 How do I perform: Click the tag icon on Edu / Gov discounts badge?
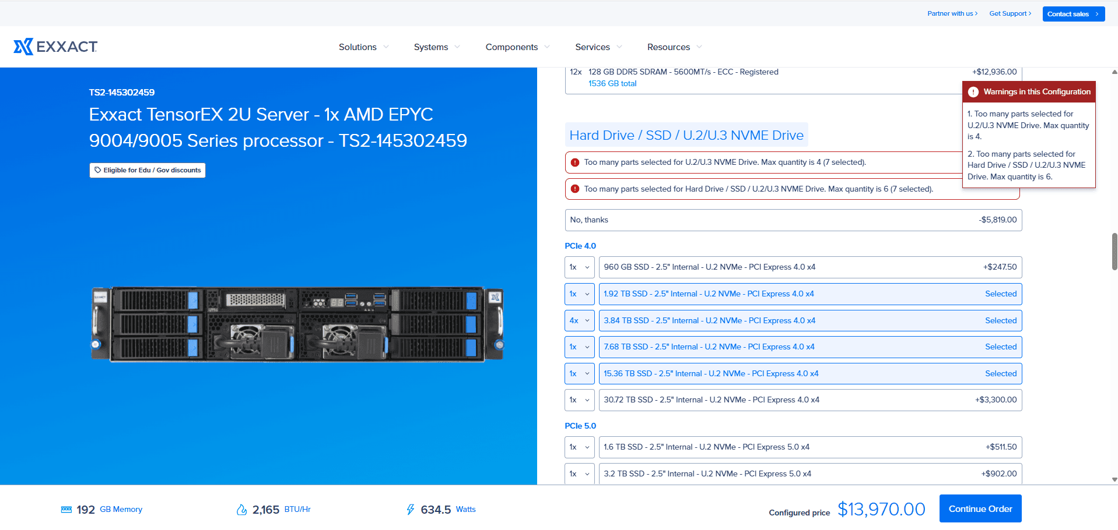pos(97,170)
